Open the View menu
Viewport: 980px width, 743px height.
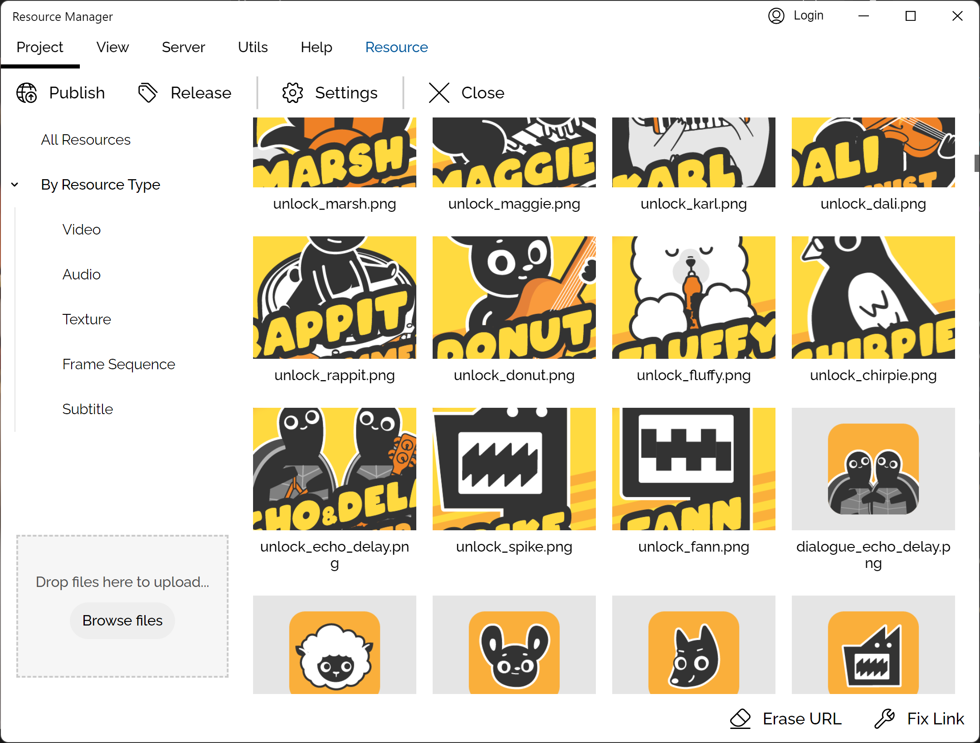pyautogui.click(x=112, y=47)
